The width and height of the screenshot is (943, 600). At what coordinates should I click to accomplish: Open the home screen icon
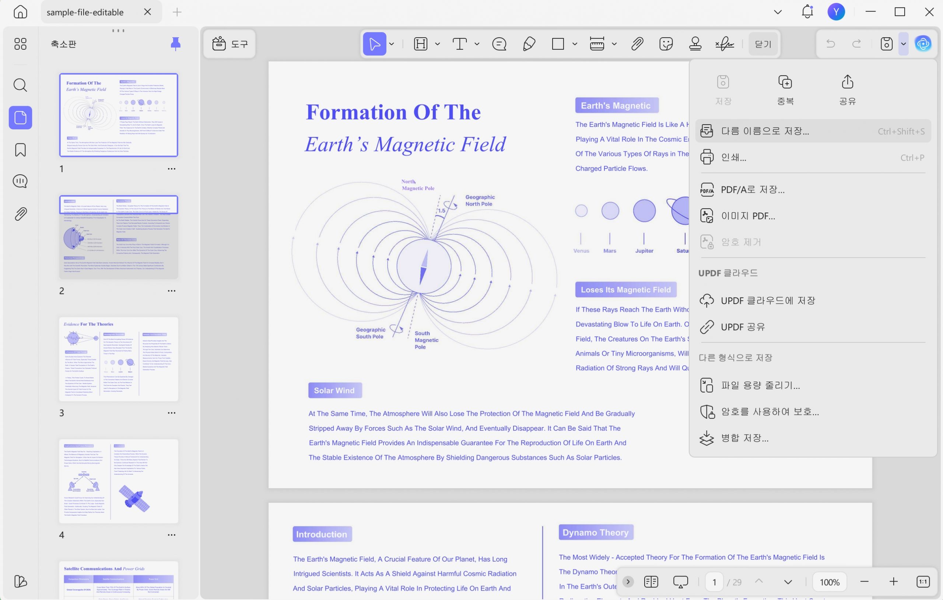(20, 12)
